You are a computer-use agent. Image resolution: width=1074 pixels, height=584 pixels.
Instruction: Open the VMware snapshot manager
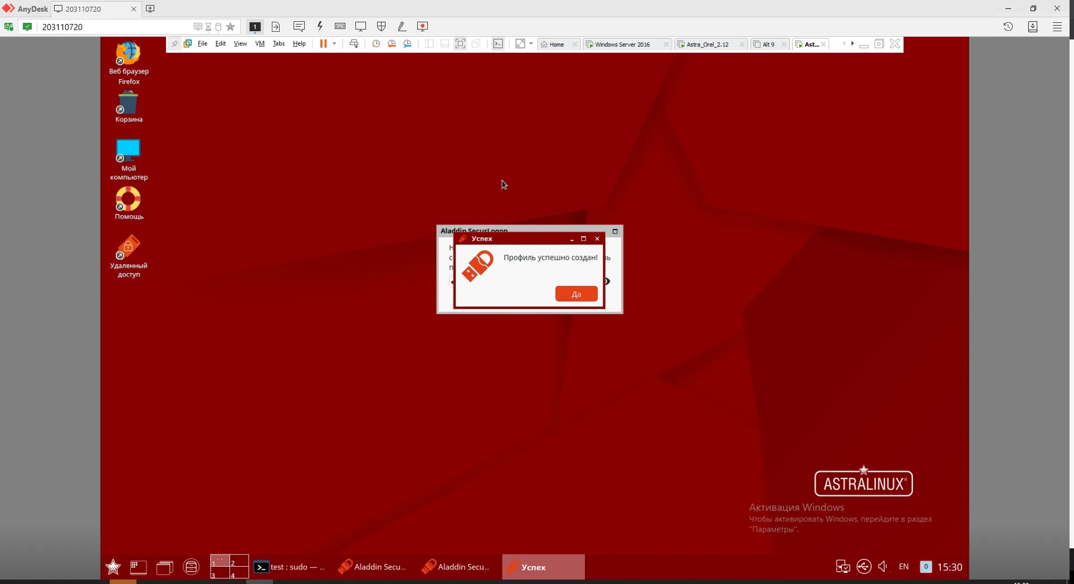click(407, 44)
